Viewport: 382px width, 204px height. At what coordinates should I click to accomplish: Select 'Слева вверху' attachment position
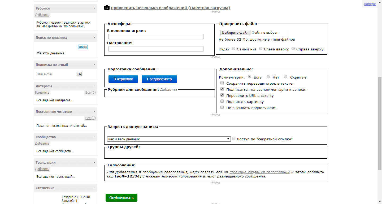[x=261, y=49]
